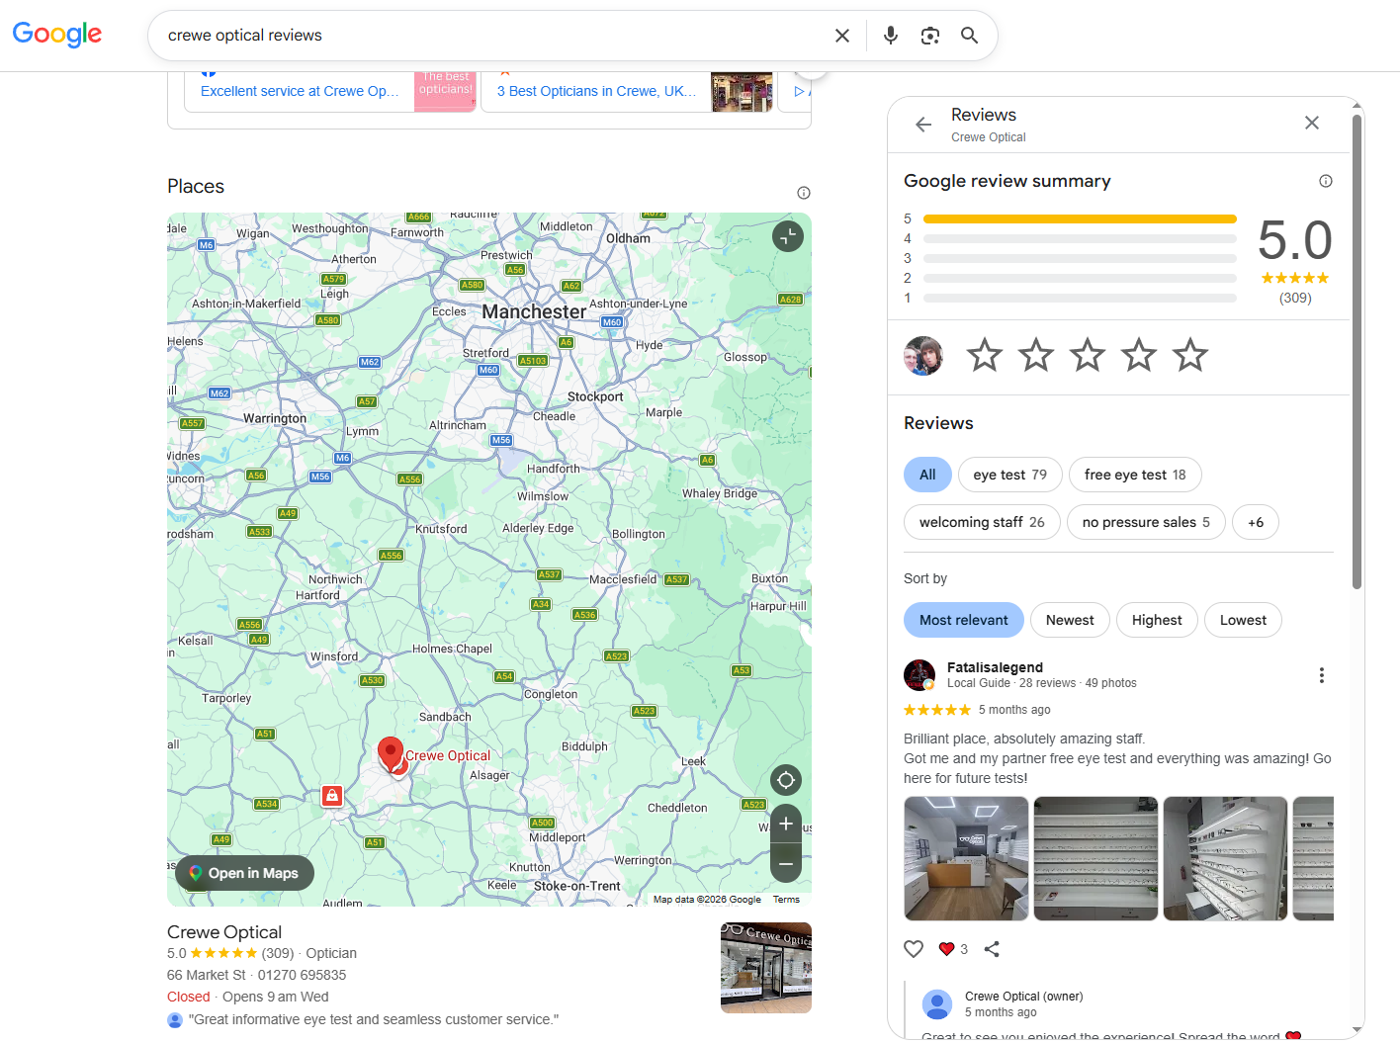Click the red heart reaction count
The width and height of the screenshot is (1400, 1044).
click(953, 949)
